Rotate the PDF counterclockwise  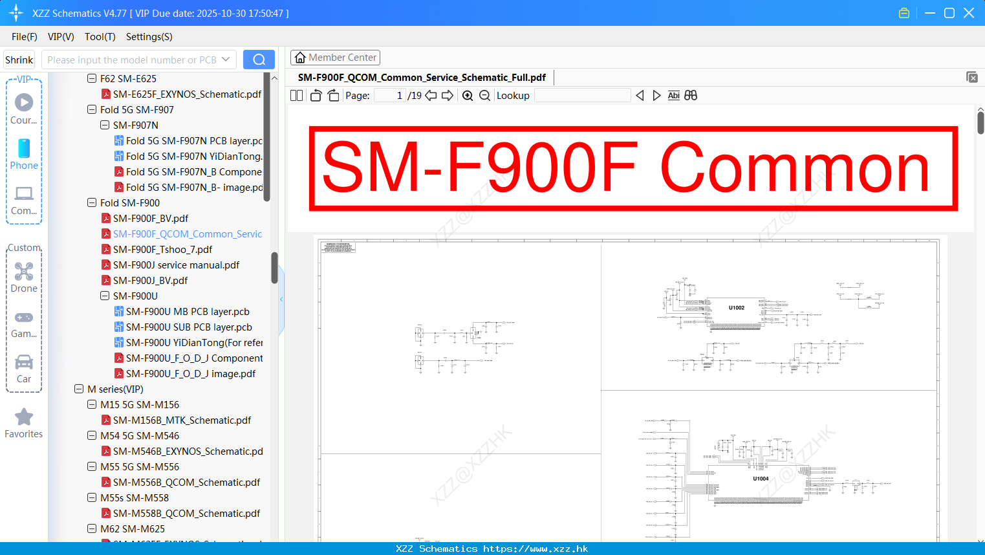(x=316, y=96)
